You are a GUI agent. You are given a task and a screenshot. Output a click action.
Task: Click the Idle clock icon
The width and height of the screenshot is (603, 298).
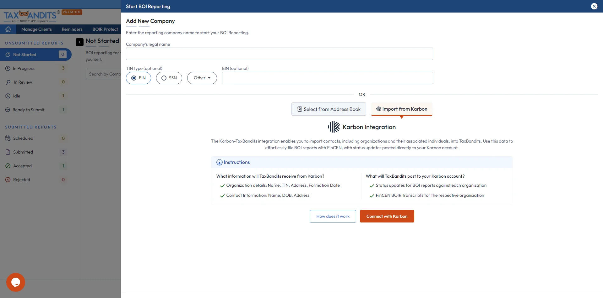point(8,96)
